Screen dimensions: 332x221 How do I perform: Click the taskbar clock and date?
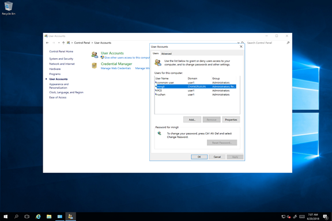click(313, 216)
